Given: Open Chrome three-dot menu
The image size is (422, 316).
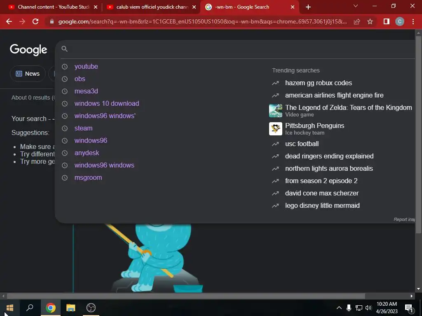Looking at the screenshot, I should pos(413,21).
